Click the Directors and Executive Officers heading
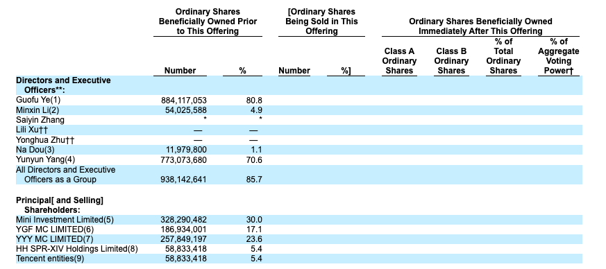The width and height of the screenshot is (606, 269). point(63,85)
